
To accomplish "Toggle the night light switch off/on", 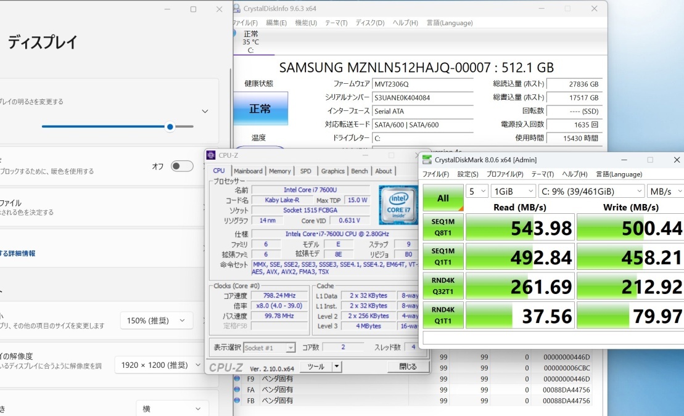I will 182,166.
